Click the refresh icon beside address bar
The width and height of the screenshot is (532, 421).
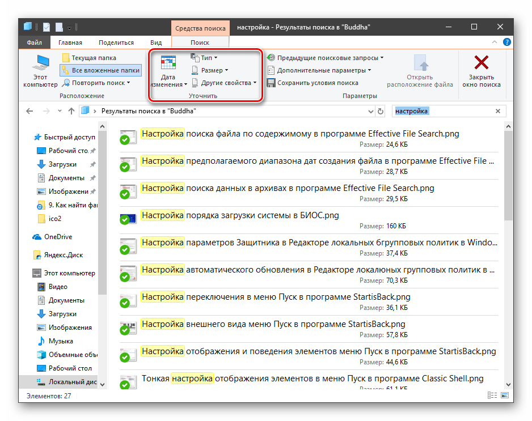[x=381, y=112]
